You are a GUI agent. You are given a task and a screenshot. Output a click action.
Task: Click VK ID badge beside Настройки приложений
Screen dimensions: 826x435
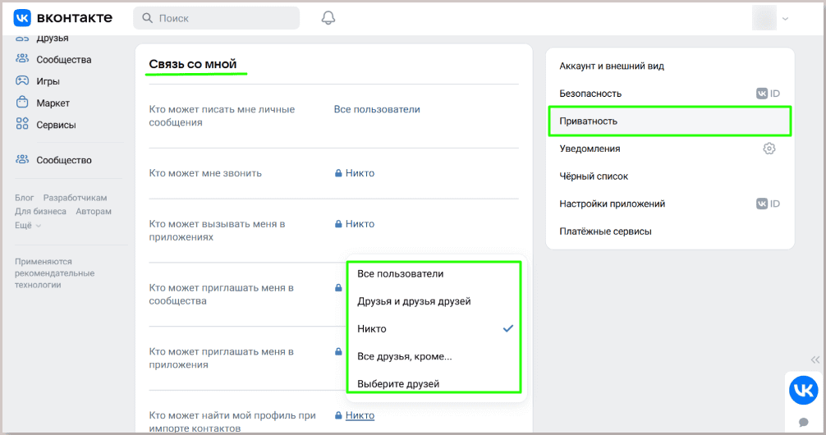768,204
